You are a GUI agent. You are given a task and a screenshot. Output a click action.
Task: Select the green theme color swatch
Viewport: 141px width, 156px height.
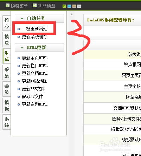(x=64, y=6)
